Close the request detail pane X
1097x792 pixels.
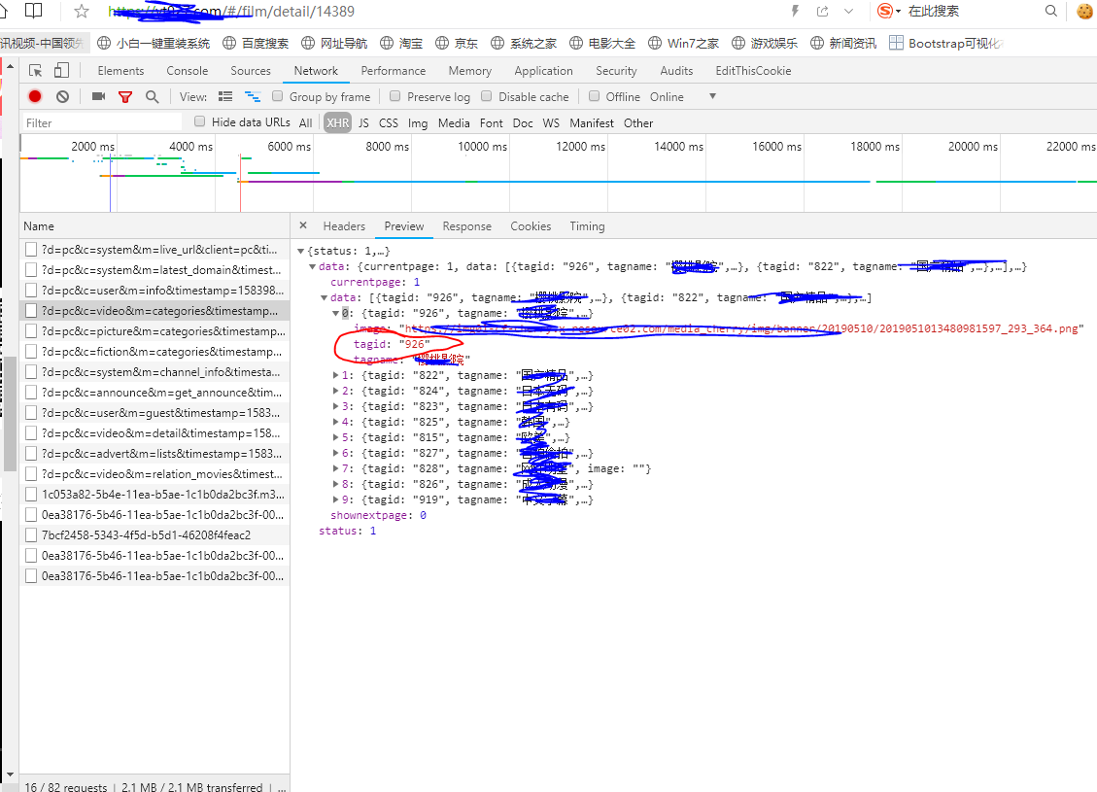(303, 225)
